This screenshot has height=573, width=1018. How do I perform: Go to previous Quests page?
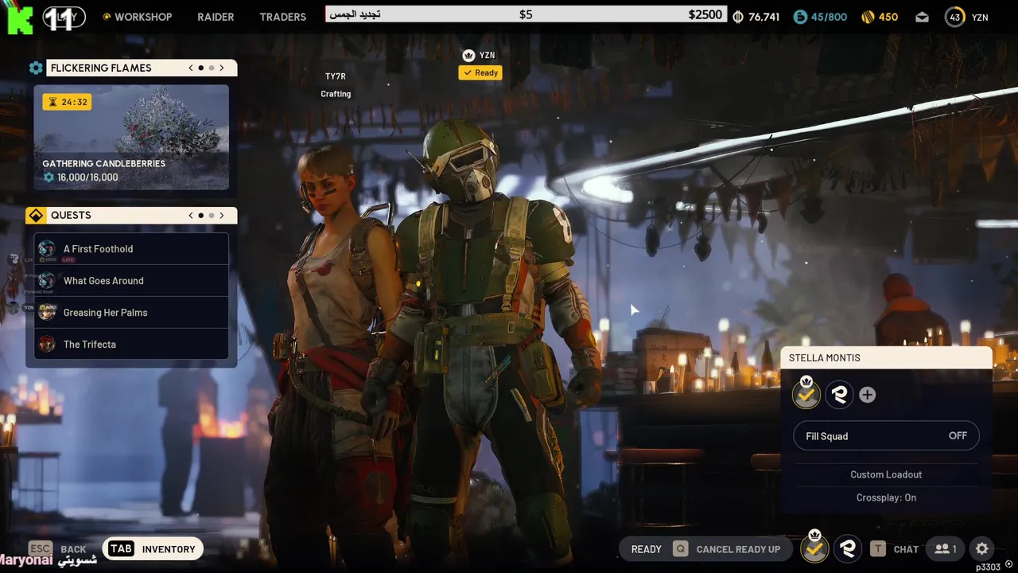pyautogui.click(x=191, y=215)
